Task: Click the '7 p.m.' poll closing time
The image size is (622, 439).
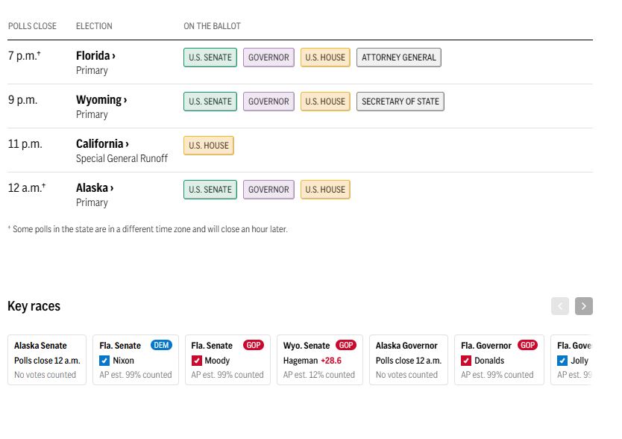Action: tap(24, 55)
